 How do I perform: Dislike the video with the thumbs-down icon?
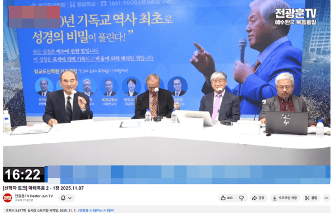coord(242,198)
